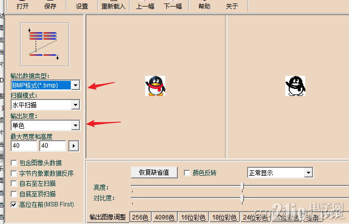Viewport: 349px width, 224px height.
Task: Enable 自底至顶扫描 checkbox
Action: (14, 194)
